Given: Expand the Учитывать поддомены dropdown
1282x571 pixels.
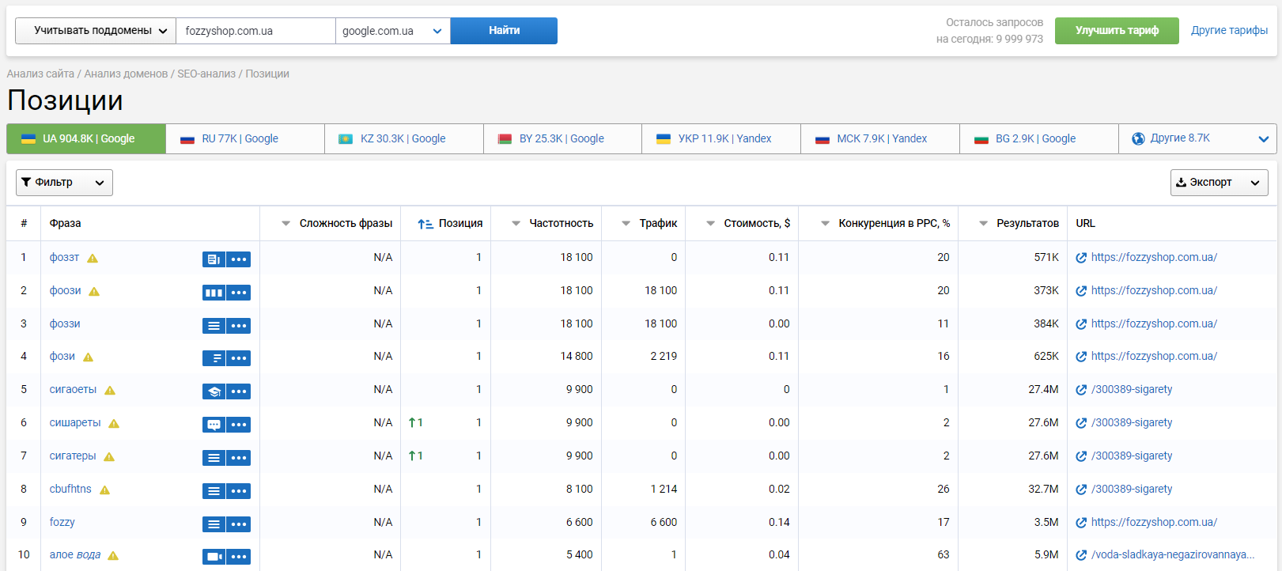Looking at the screenshot, I should (x=96, y=31).
